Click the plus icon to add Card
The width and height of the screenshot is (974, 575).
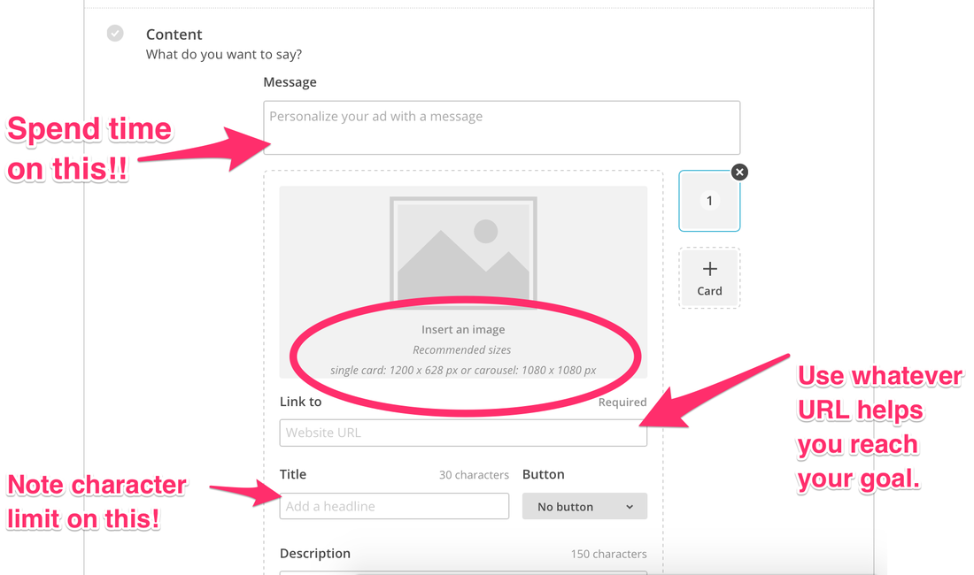(x=709, y=269)
